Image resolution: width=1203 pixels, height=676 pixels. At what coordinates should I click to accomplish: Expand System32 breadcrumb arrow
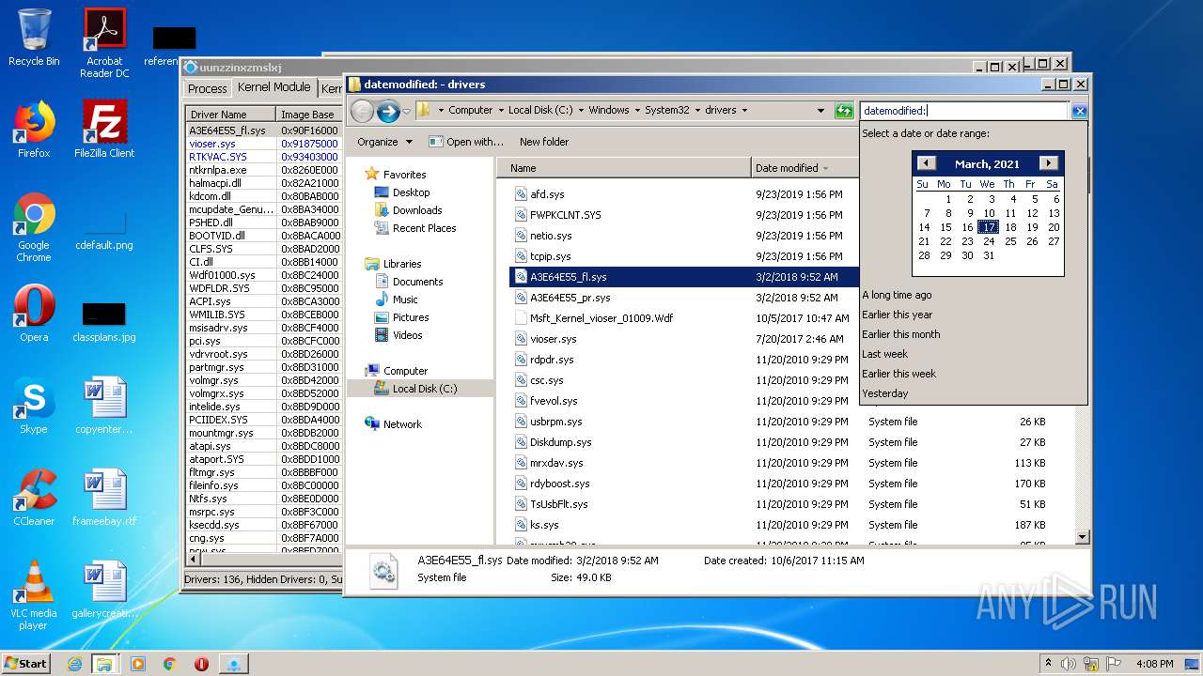[697, 111]
